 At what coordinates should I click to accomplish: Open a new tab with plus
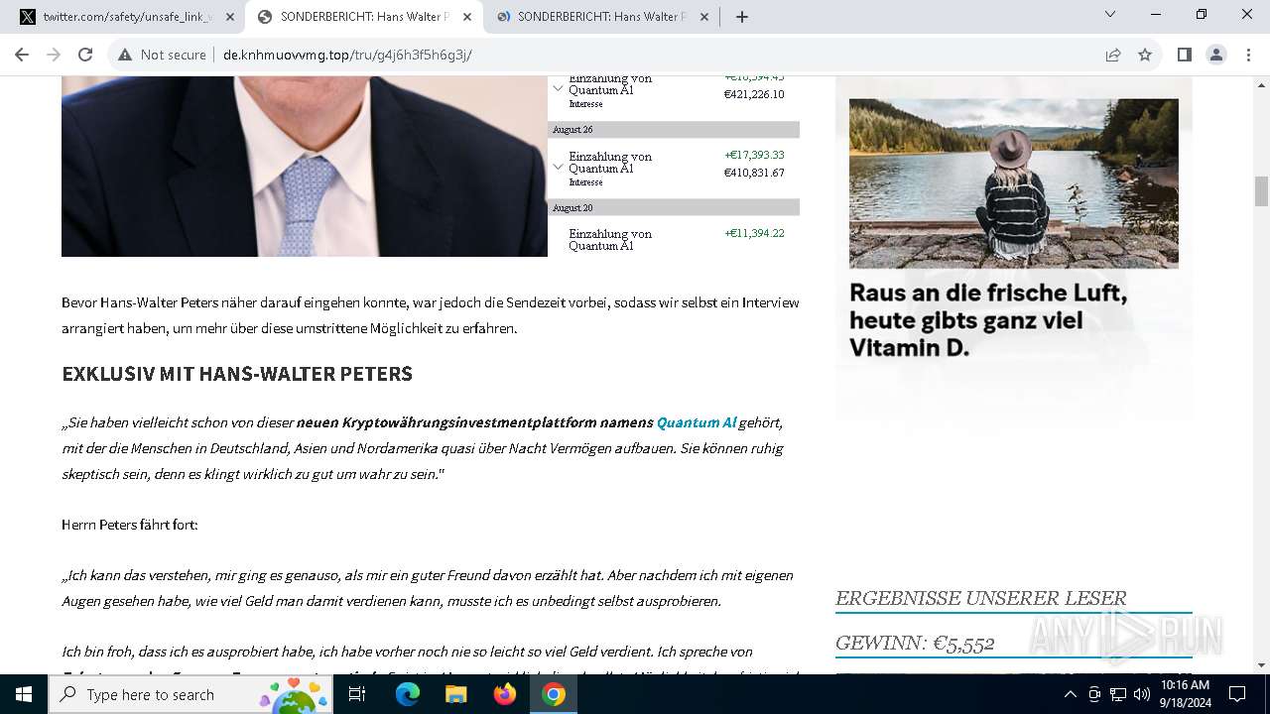(742, 17)
